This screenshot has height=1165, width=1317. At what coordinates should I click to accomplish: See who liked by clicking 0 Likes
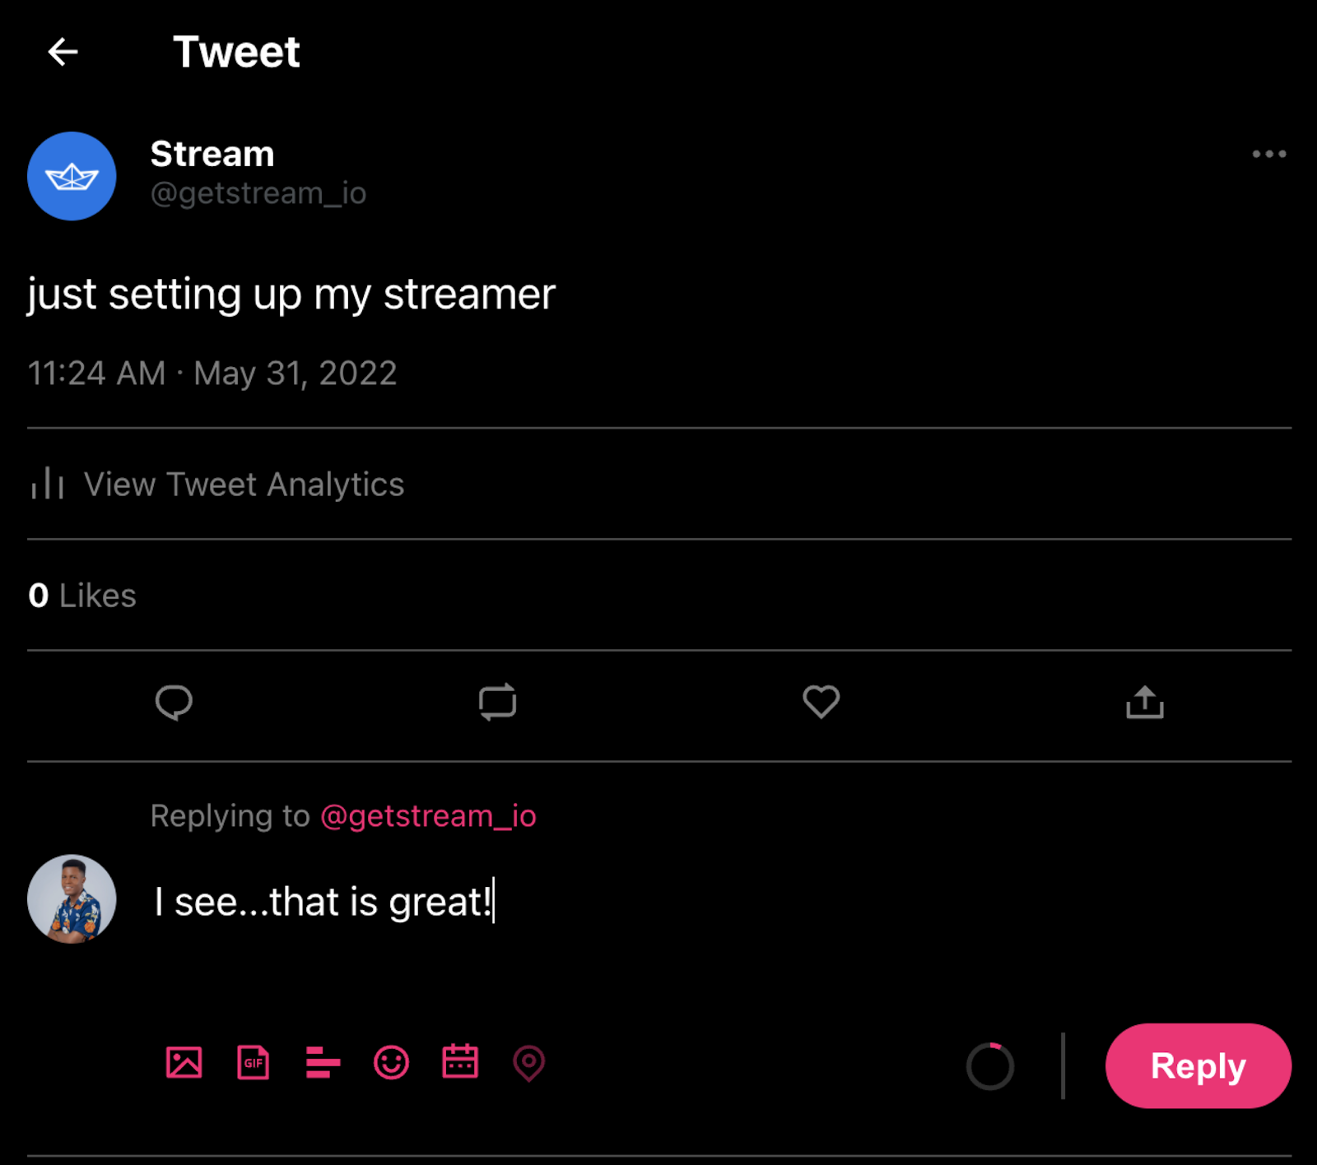click(81, 596)
